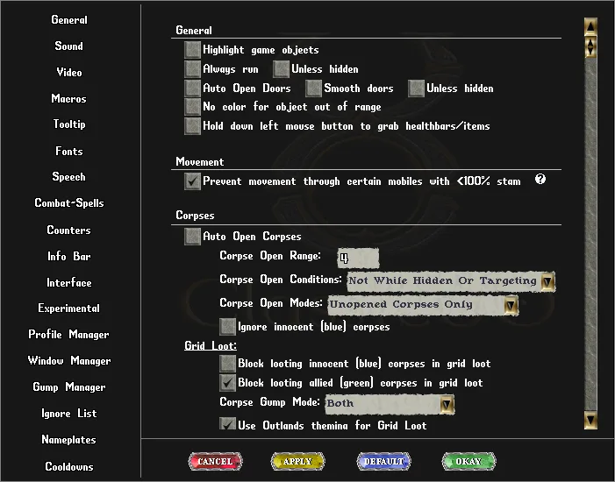Screen dimensions: 615x482
Task: Toggle Unless hidden next to Smooth doors
Action: tap(416, 89)
